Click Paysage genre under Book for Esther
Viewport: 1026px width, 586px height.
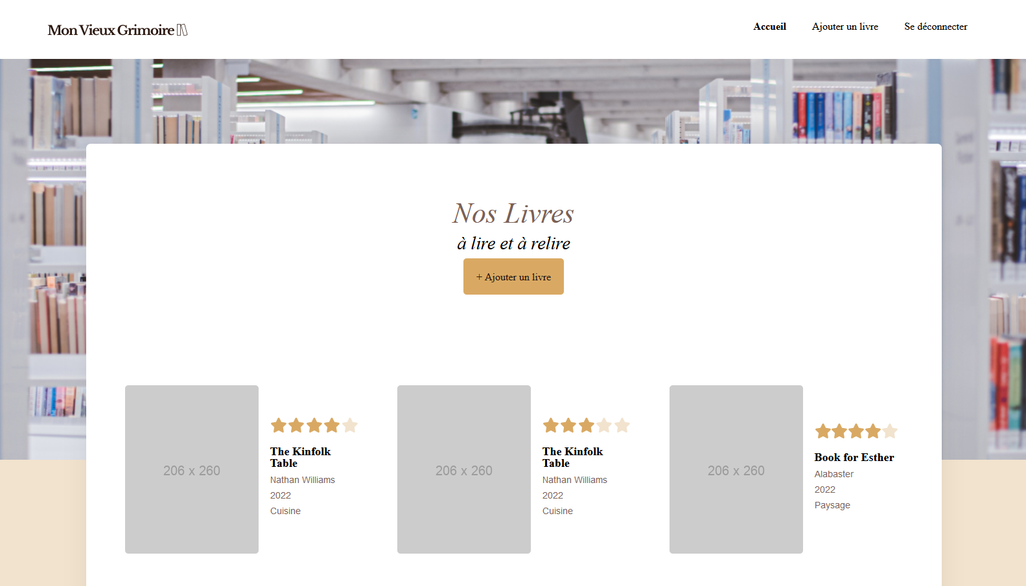pyautogui.click(x=832, y=505)
